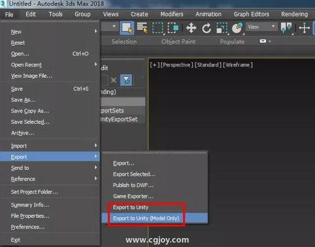The height and width of the screenshot is (247, 315).
Task: Open the Animation menu
Action: point(208,15)
